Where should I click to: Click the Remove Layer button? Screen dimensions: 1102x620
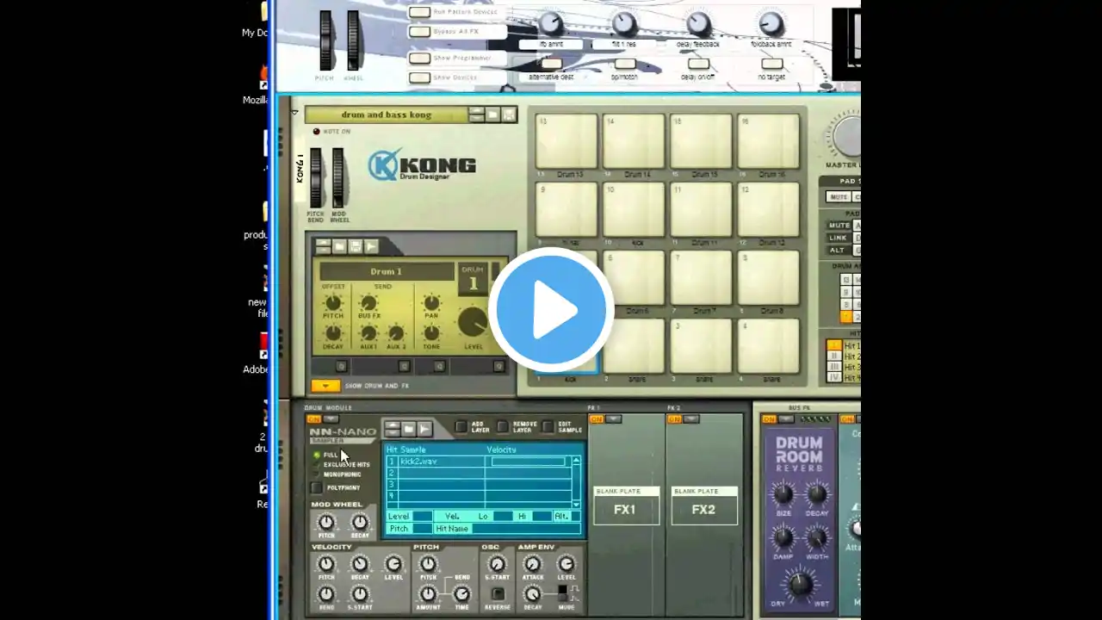pos(504,427)
